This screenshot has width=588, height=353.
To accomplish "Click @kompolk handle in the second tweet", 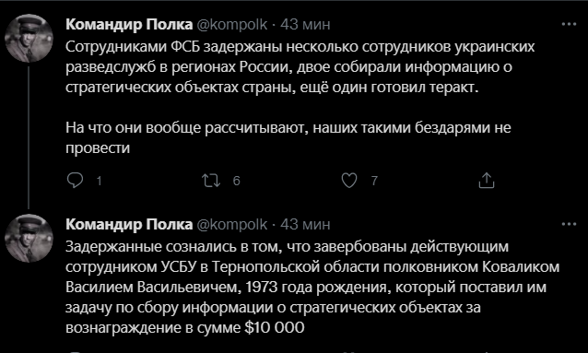I will click(x=231, y=225).
